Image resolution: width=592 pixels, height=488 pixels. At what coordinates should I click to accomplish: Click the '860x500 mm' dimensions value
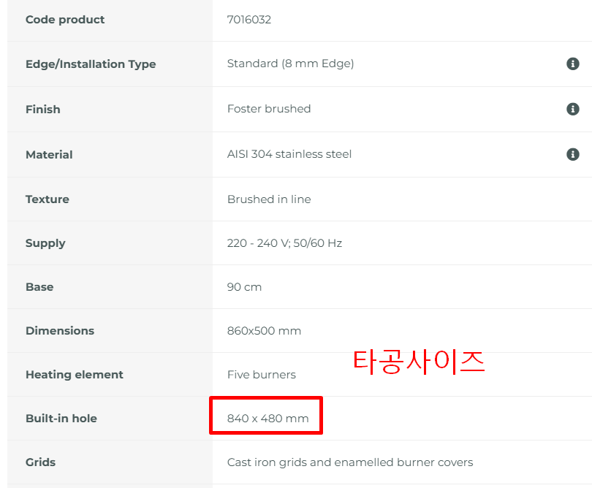pyautogui.click(x=264, y=331)
